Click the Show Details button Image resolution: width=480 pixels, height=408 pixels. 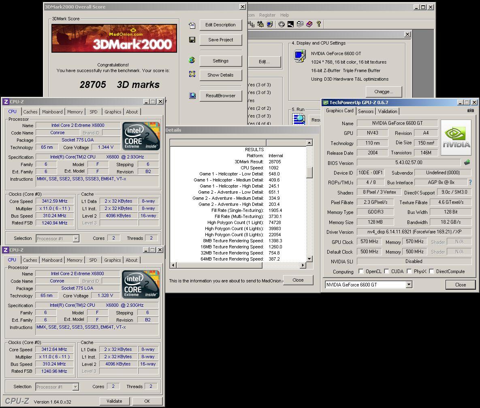click(x=220, y=75)
